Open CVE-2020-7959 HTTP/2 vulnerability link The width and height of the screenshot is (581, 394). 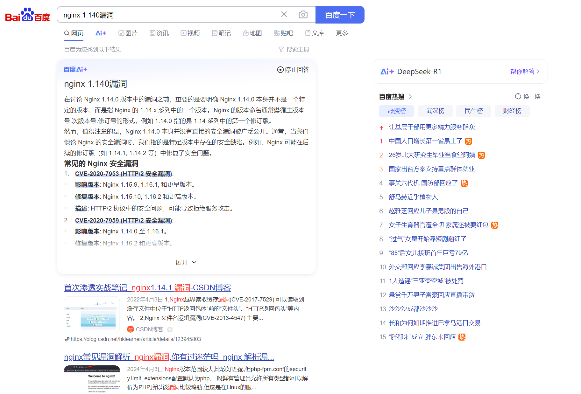[x=124, y=220]
